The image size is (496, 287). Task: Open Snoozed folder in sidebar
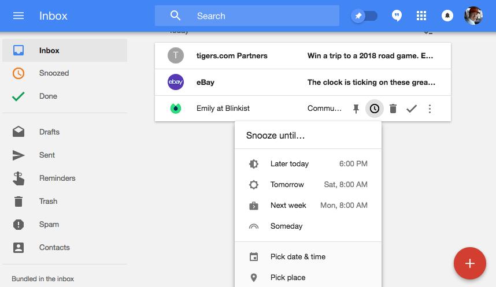point(65,73)
